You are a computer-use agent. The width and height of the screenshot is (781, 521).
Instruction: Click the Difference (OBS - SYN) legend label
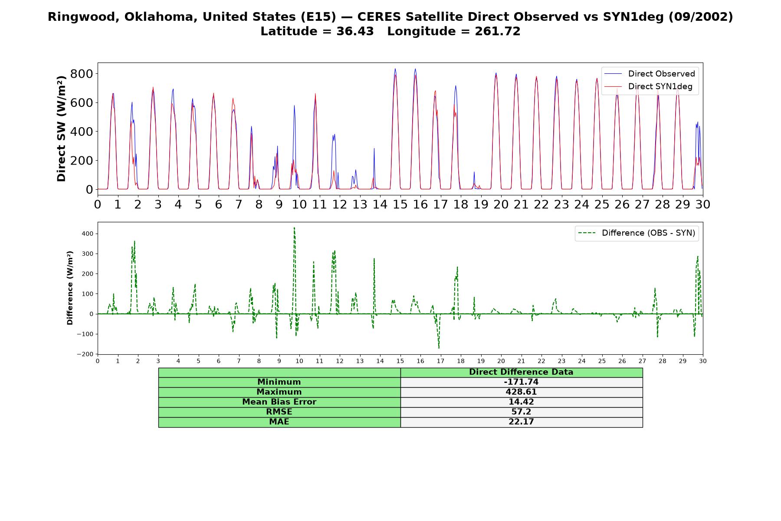[x=648, y=233]
